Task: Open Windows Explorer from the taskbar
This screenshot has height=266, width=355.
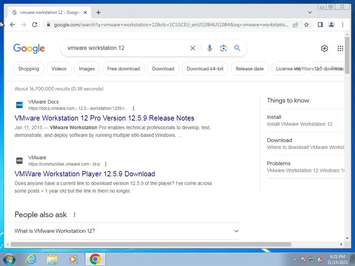Action: pyautogui.click(x=52, y=259)
